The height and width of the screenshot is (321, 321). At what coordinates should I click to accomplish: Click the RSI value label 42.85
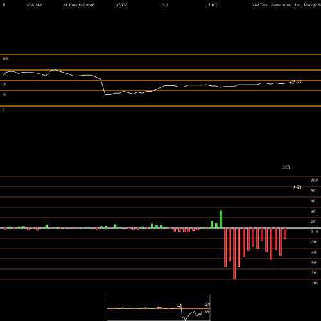point(295,82)
